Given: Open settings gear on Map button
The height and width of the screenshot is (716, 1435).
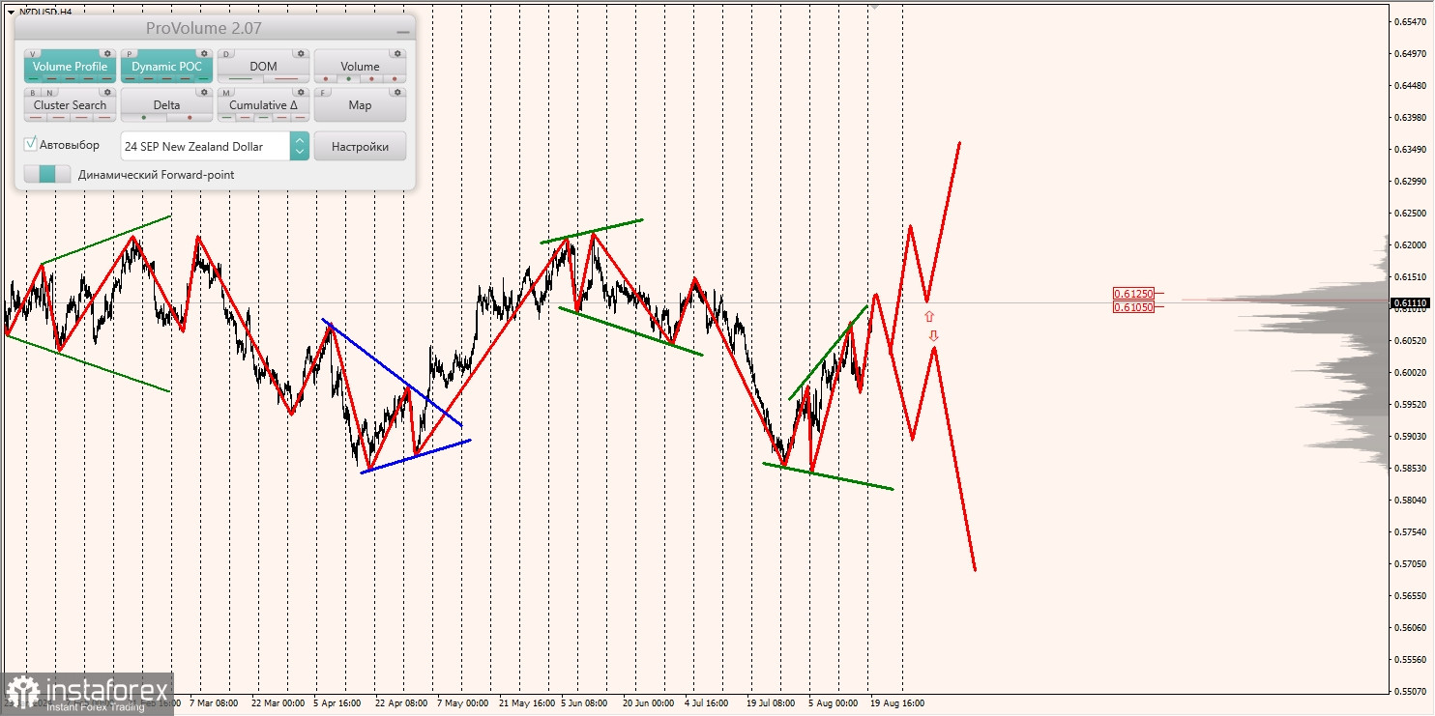Looking at the screenshot, I should coord(397,92).
